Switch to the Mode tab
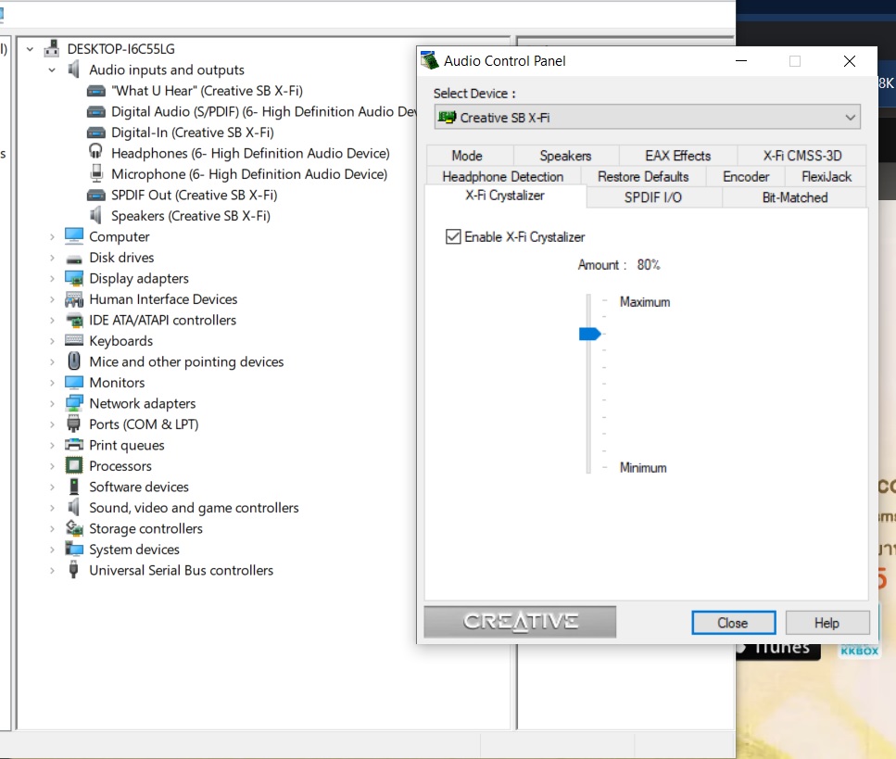Viewport: 896px width, 759px height. tap(469, 156)
